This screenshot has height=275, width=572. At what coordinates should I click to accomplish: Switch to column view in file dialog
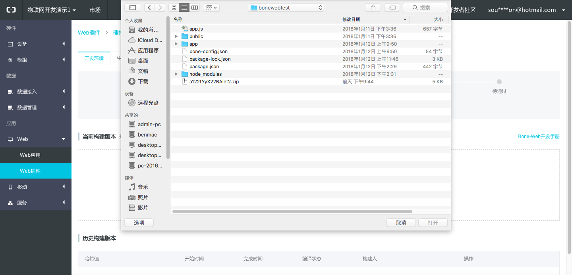pos(194,8)
